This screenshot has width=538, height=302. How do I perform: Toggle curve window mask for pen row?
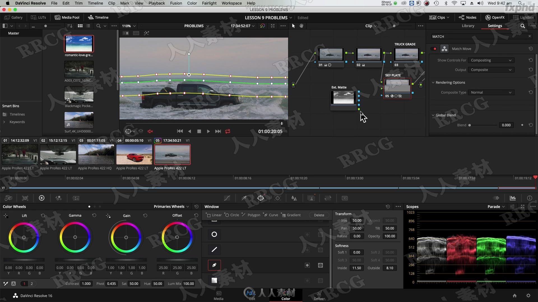coord(321,265)
